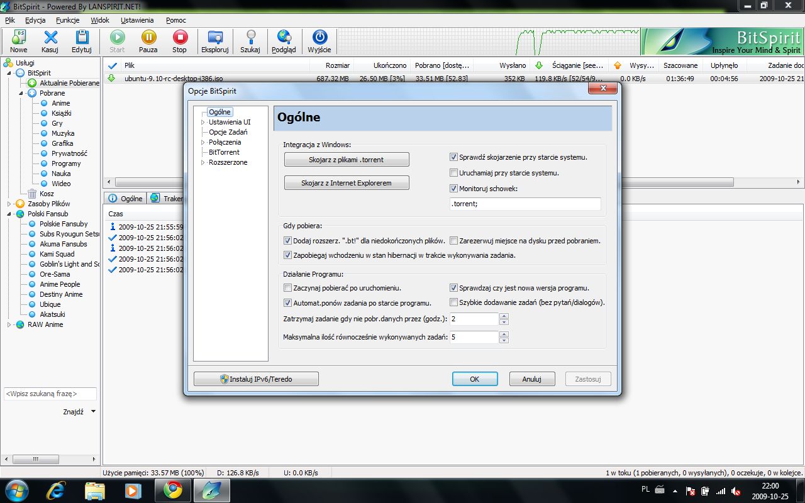Open the Plik menu

9,20
